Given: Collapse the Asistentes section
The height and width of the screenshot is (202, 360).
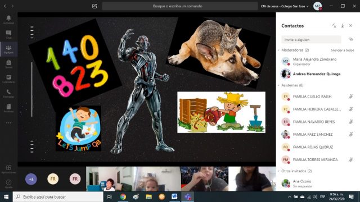Looking at the screenshot, I should pyautogui.click(x=279, y=85).
